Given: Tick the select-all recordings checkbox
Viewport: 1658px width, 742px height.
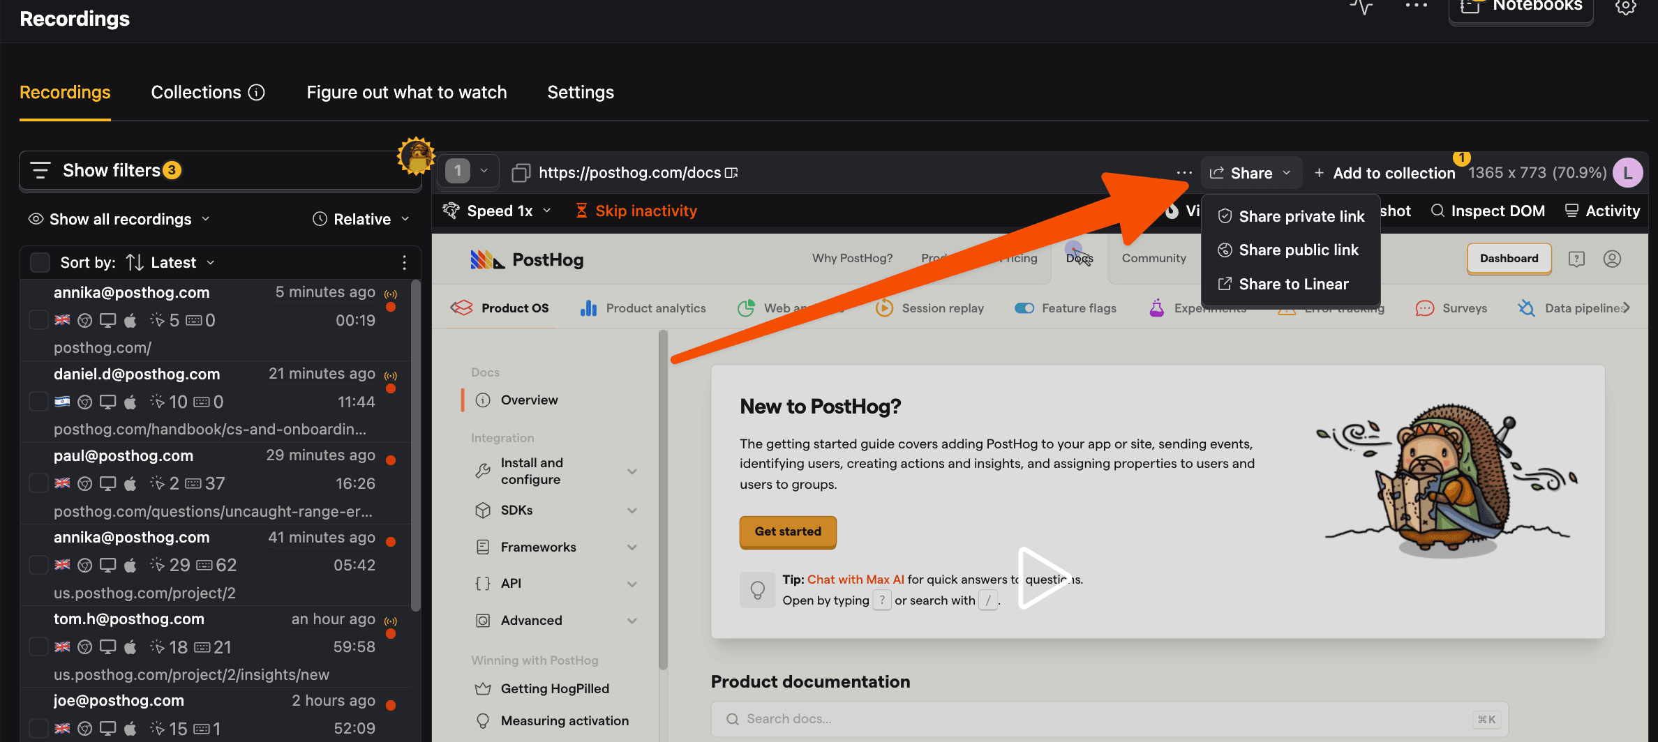Looking at the screenshot, I should (40, 262).
